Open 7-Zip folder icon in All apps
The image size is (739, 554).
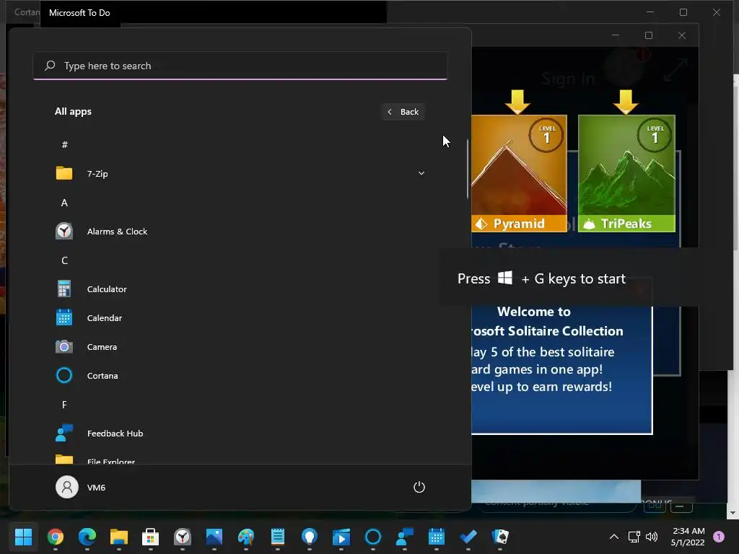coord(64,173)
